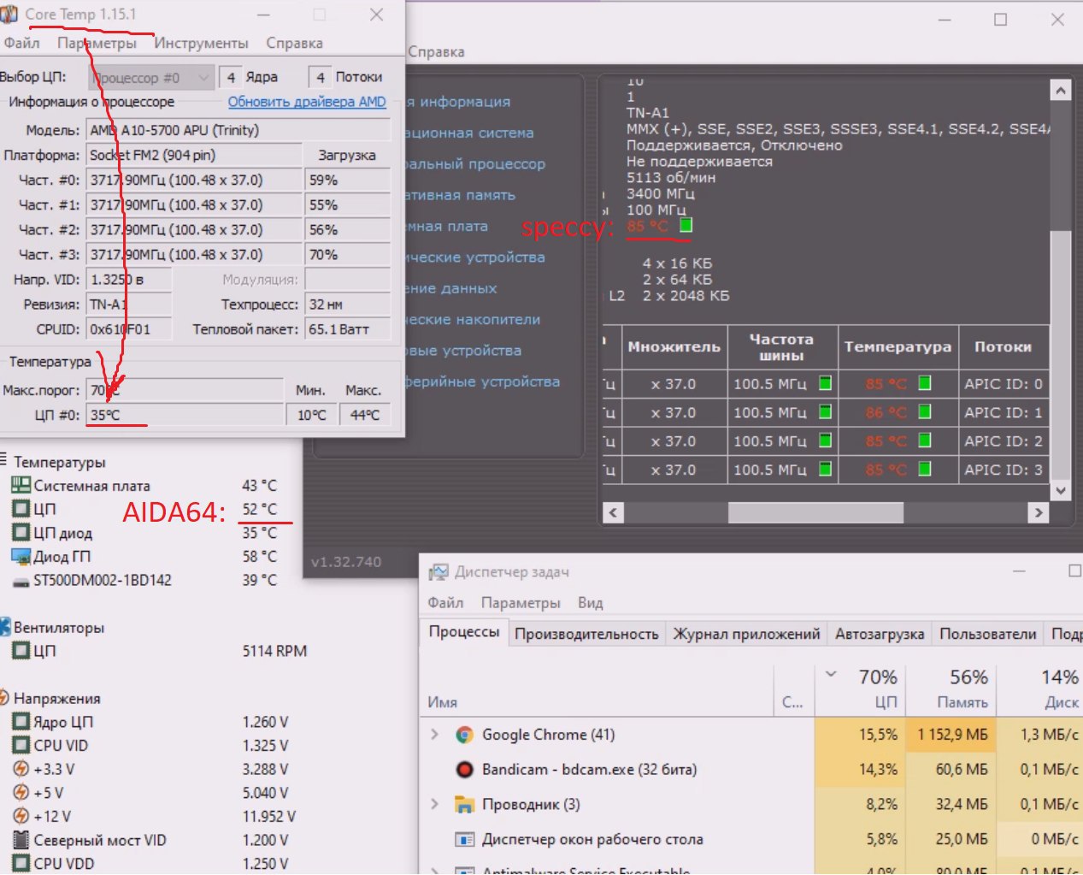Click Напряжения voltage section icon
The width and height of the screenshot is (1083, 875).
click(x=4, y=698)
